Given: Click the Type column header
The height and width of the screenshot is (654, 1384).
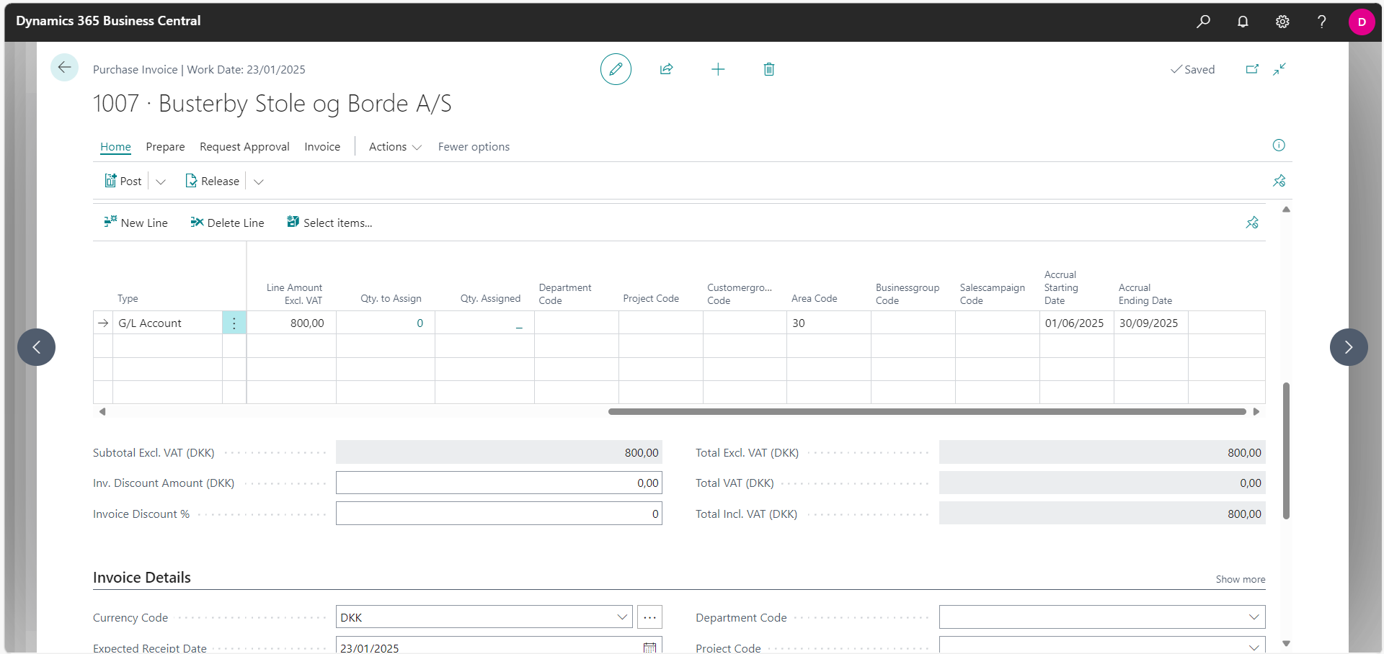Looking at the screenshot, I should 128,298.
